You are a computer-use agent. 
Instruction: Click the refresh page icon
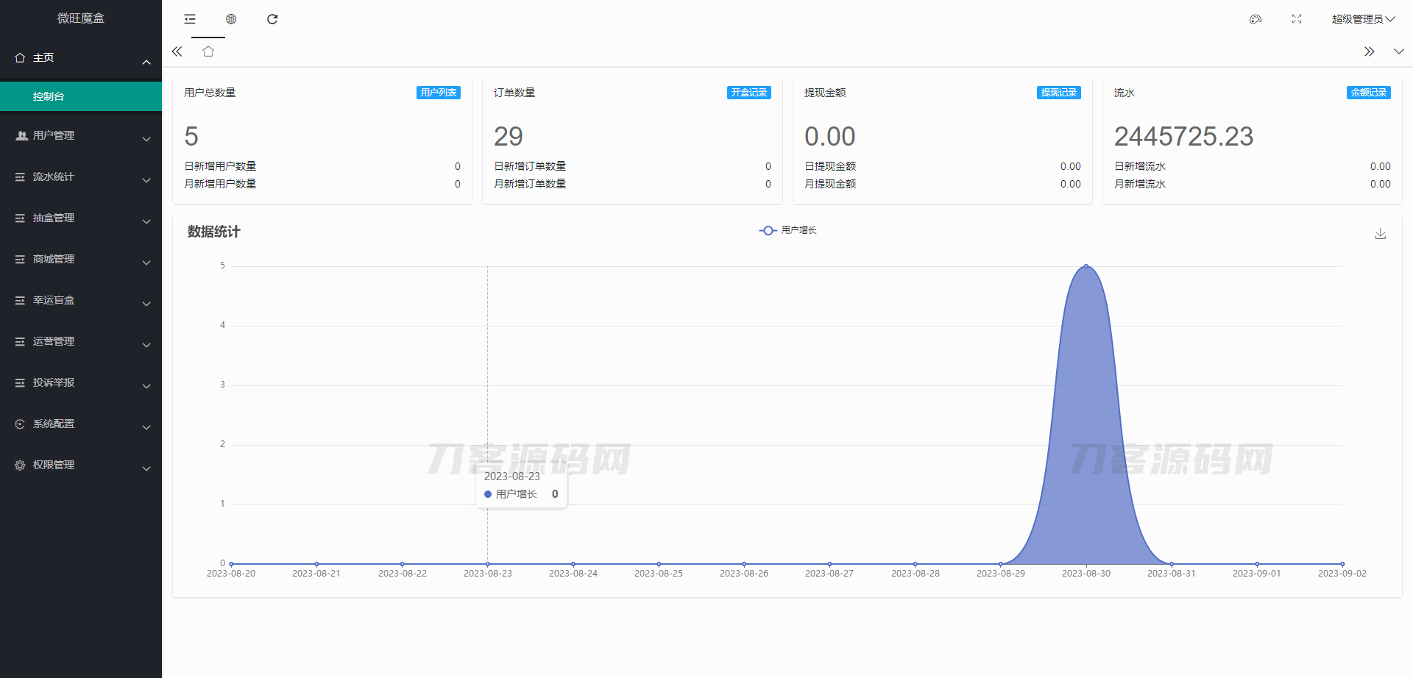tap(272, 19)
